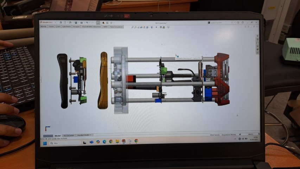Click the orange handle part in the model

(103, 81)
